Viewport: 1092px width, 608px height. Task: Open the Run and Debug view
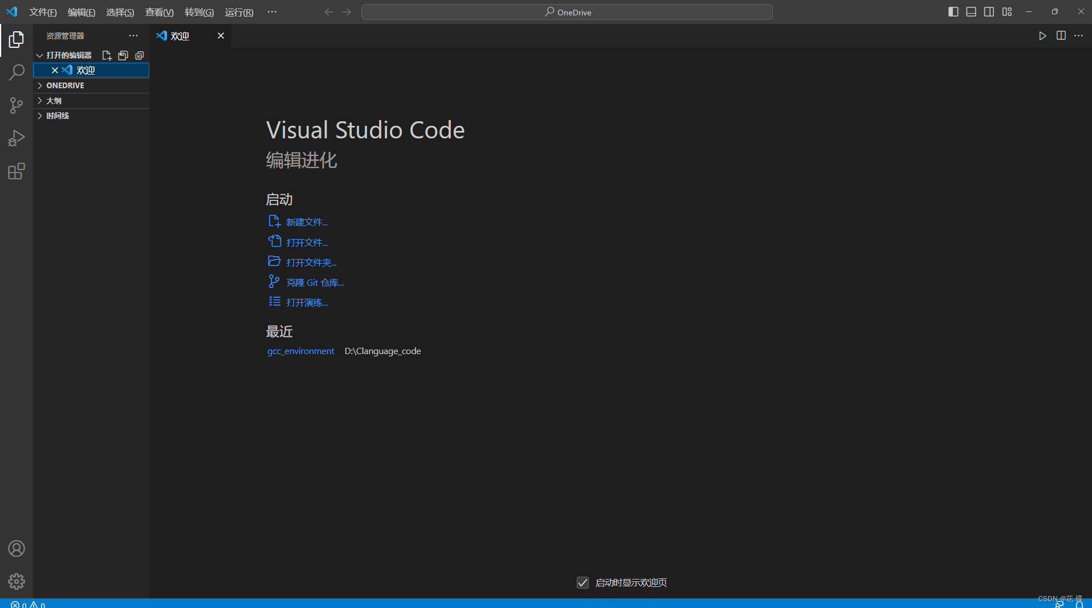click(x=17, y=138)
